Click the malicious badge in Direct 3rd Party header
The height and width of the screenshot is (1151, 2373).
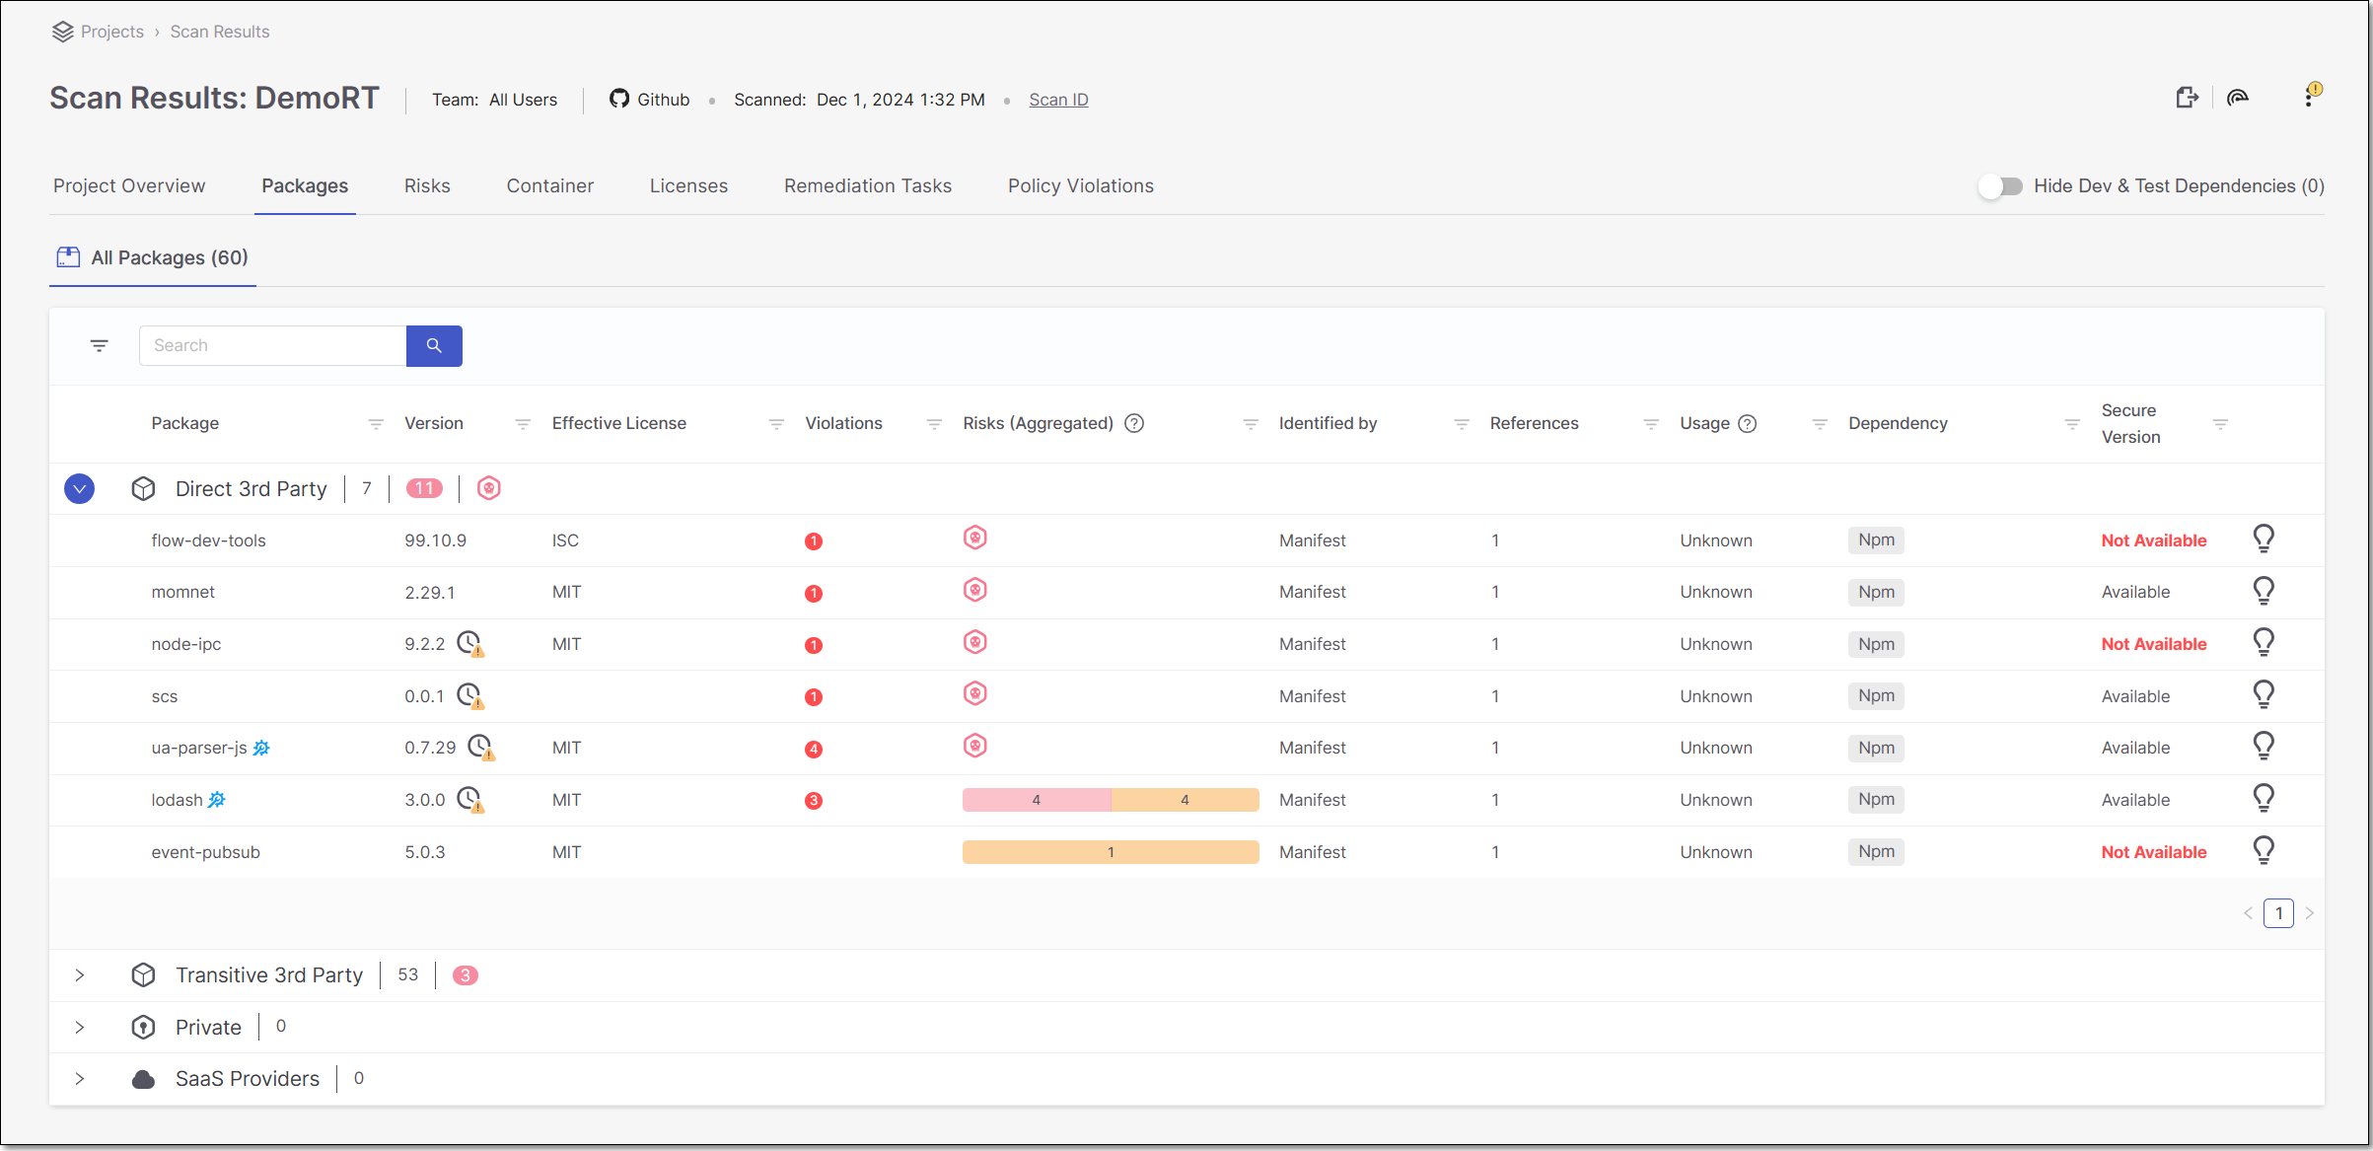click(488, 488)
